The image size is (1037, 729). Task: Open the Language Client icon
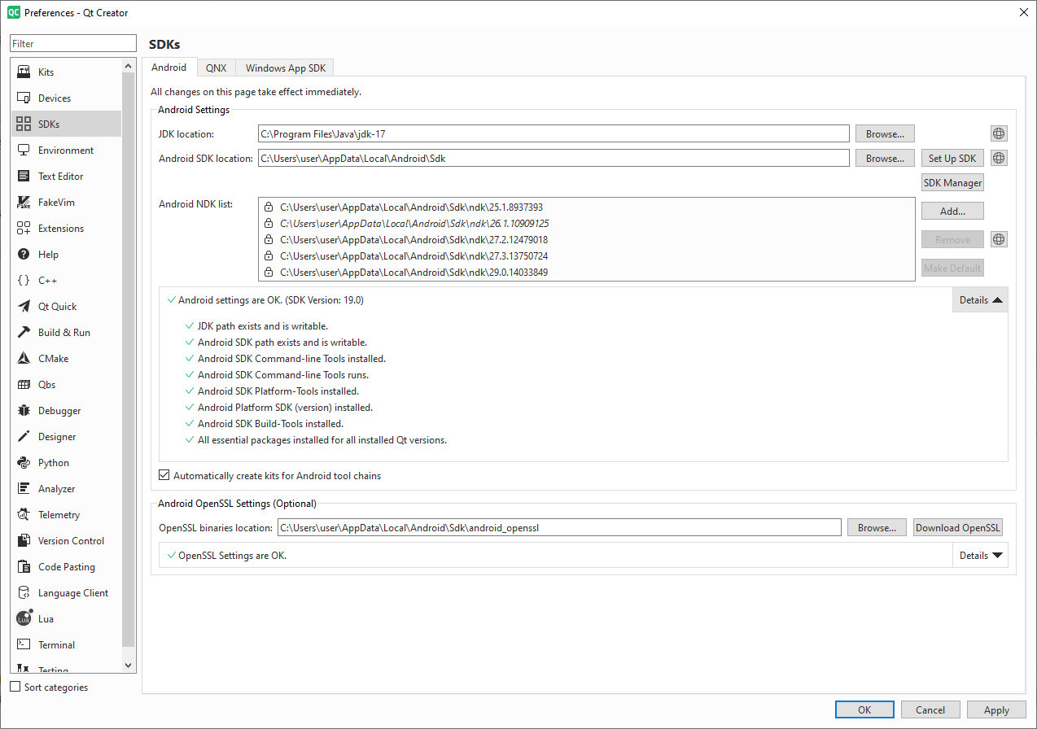click(24, 593)
